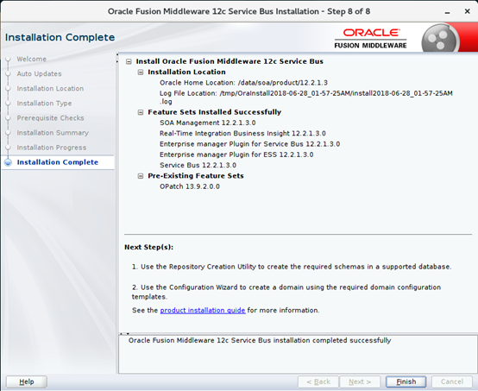Go to Installation Location step
The height and width of the screenshot is (391, 478).
50,88
